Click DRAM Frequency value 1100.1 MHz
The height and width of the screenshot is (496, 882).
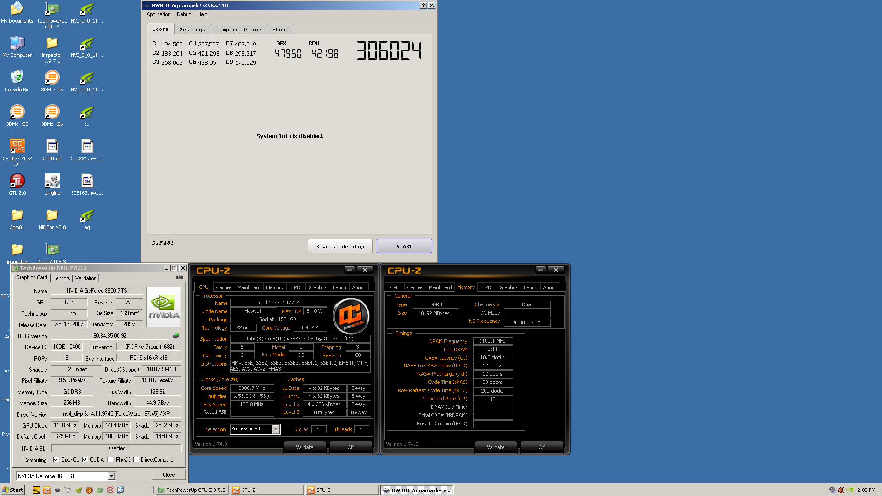click(492, 341)
